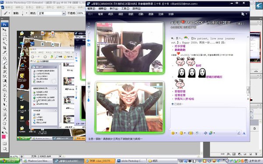
Task: Click the 封鎖 button in Messenger toolbar
Action: [x=171, y=14]
